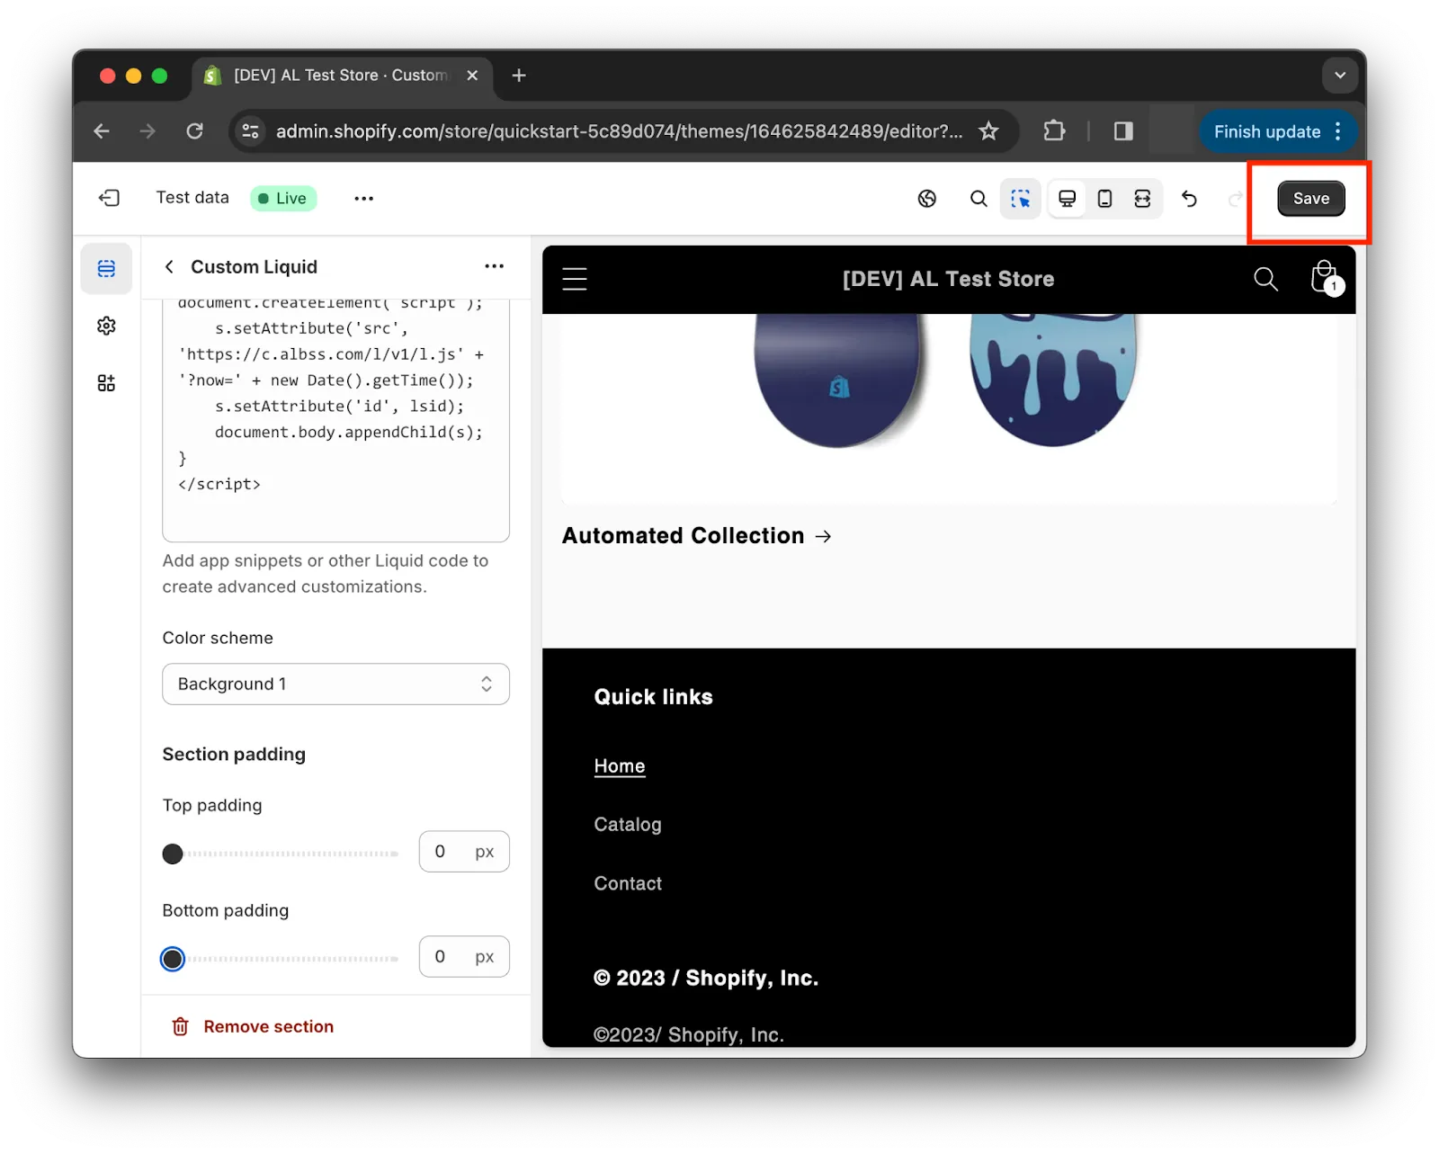1439x1154 pixels.
Task: Click the store preview search icon
Action: tap(1265, 279)
